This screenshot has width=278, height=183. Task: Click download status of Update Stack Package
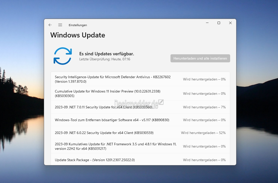[204, 160]
